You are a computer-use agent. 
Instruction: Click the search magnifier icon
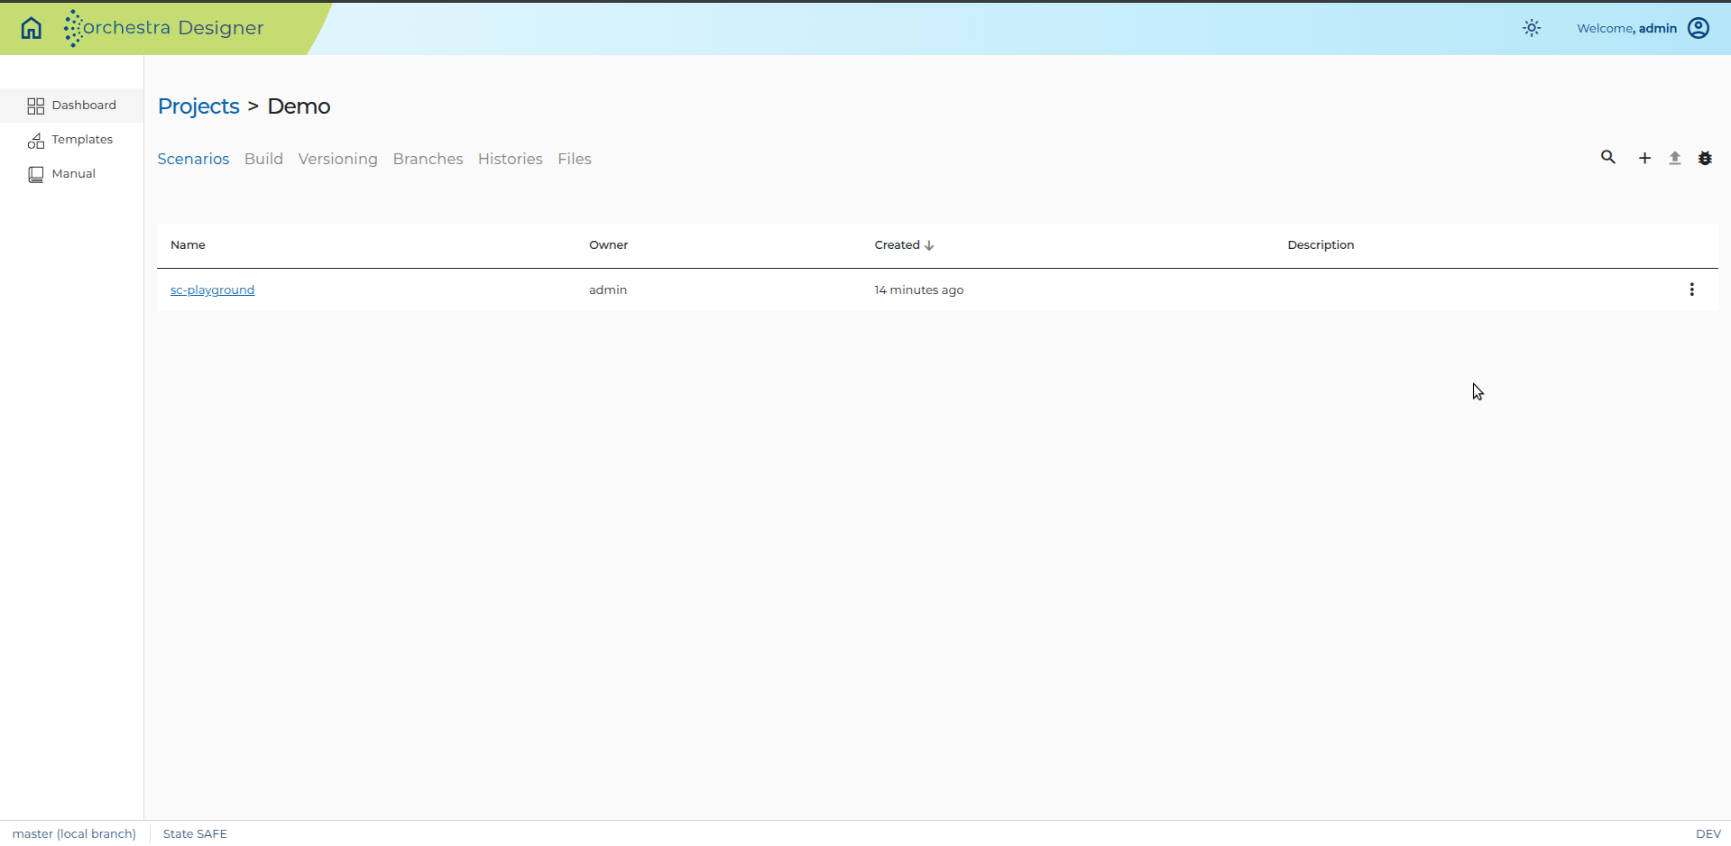[1608, 158]
